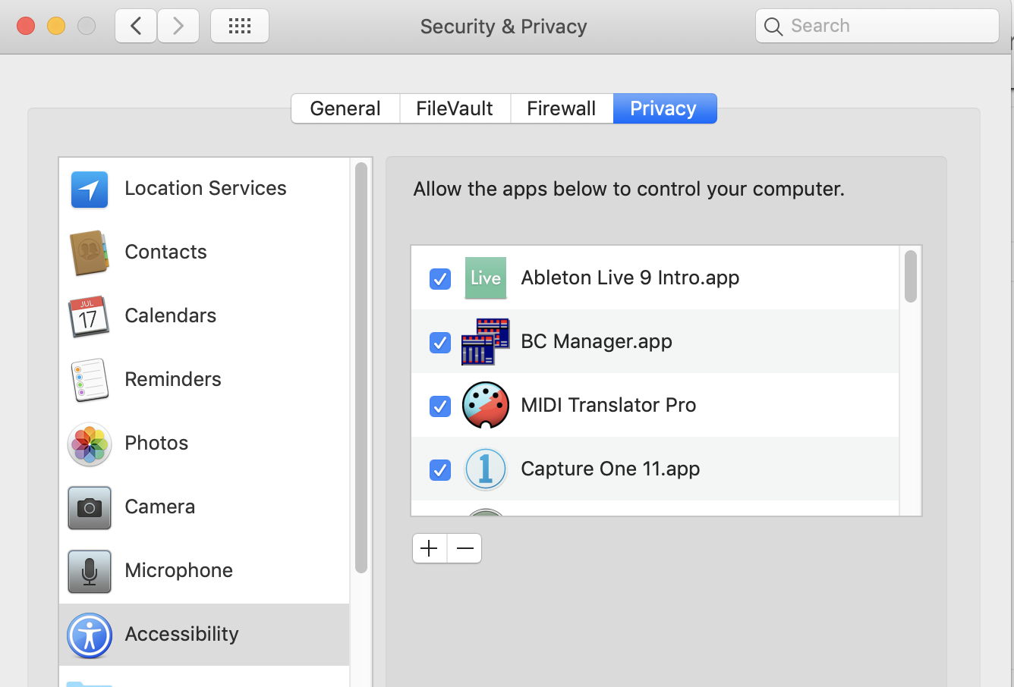
Task: Click the BC Manager app icon
Action: [x=486, y=341]
